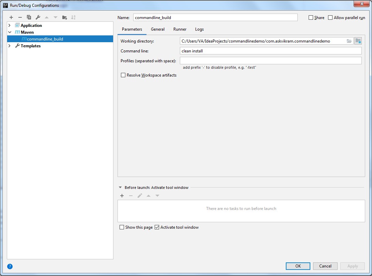The height and width of the screenshot is (276, 372).
Task: Enable the Share checkbox
Action: [x=311, y=18]
